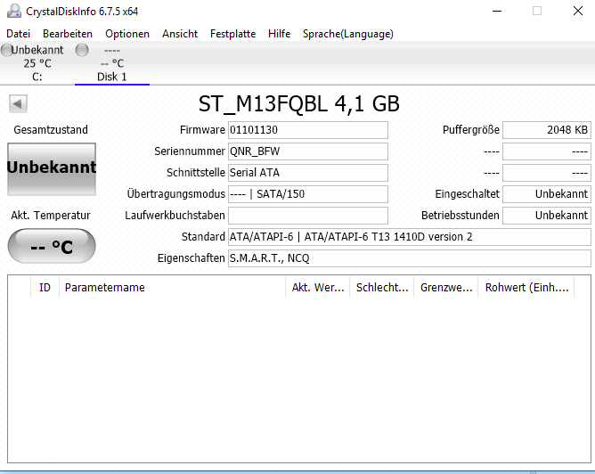
Task: Click the CrystalDiskInfo app icon in title bar
Action: tap(14, 11)
